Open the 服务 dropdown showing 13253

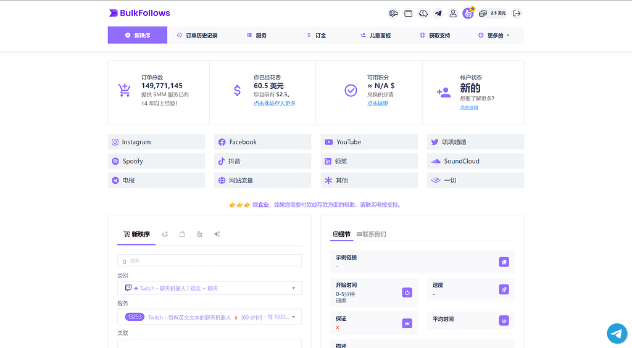[210, 317]
